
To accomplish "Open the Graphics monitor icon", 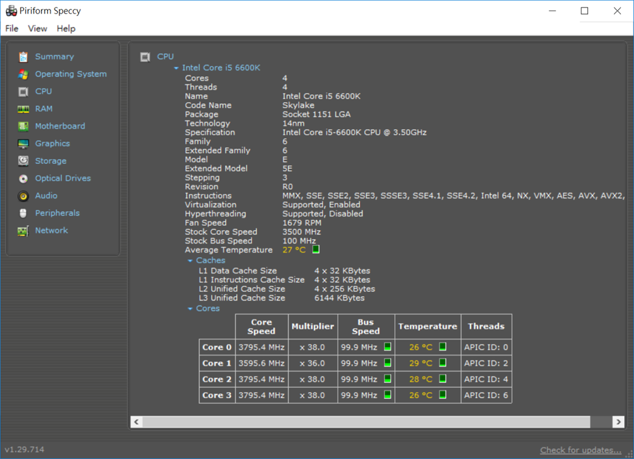I will [x=24, y=144].
